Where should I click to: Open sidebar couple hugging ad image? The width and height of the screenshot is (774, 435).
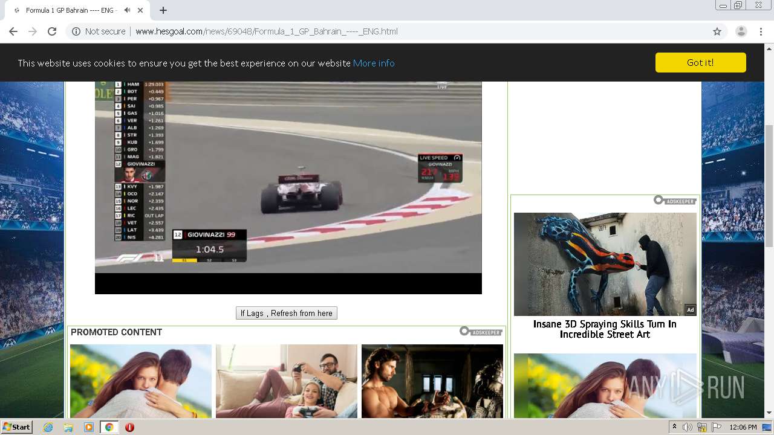click(x=605, y=385)
